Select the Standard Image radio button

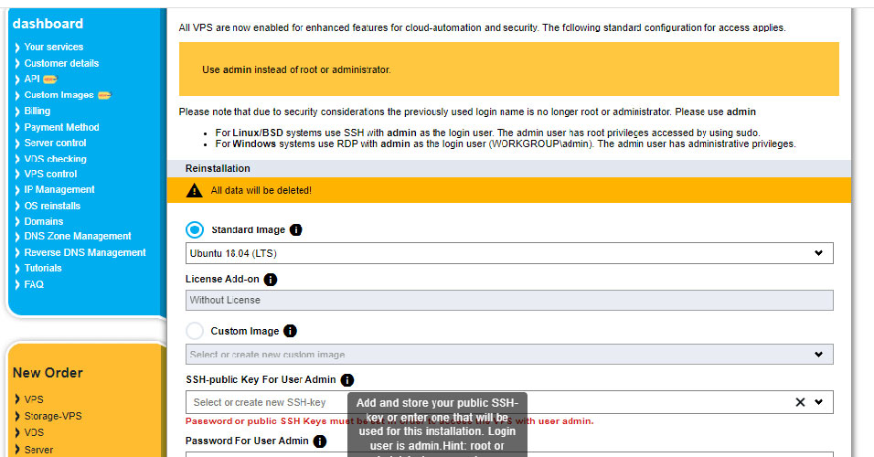(x=195, y=229)
